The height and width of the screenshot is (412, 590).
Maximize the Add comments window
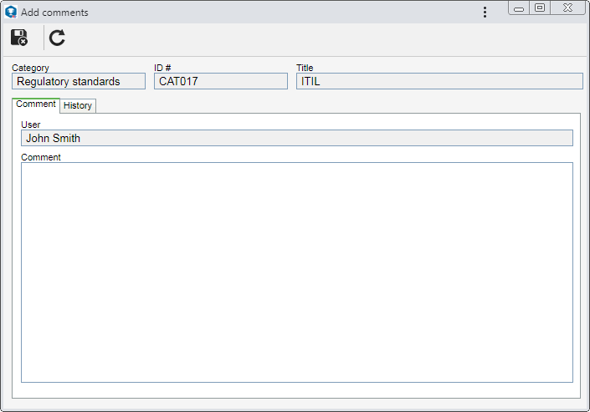(x=540, y=8)
